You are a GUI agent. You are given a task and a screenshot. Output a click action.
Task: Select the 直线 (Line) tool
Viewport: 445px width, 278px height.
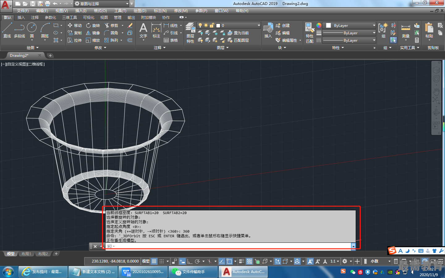point(7,30)
